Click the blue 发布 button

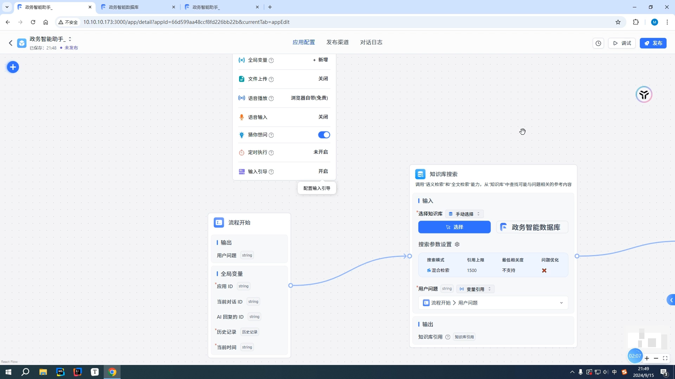point(653,43)
